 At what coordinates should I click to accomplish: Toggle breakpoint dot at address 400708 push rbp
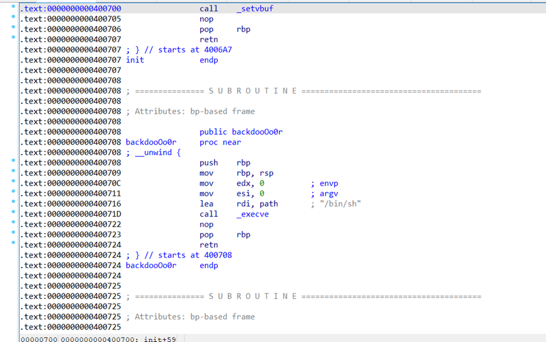coord(14,162)
